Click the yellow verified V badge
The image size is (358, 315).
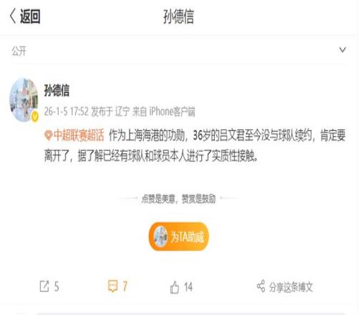[35, 117]
